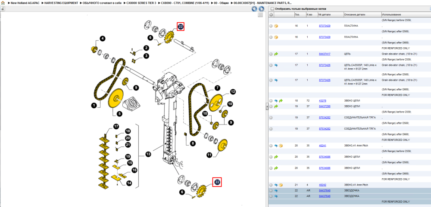The height and width of the screenshot is (207, 431).
Task: Click the forward arrow navigation button
Action: point(261,9)
